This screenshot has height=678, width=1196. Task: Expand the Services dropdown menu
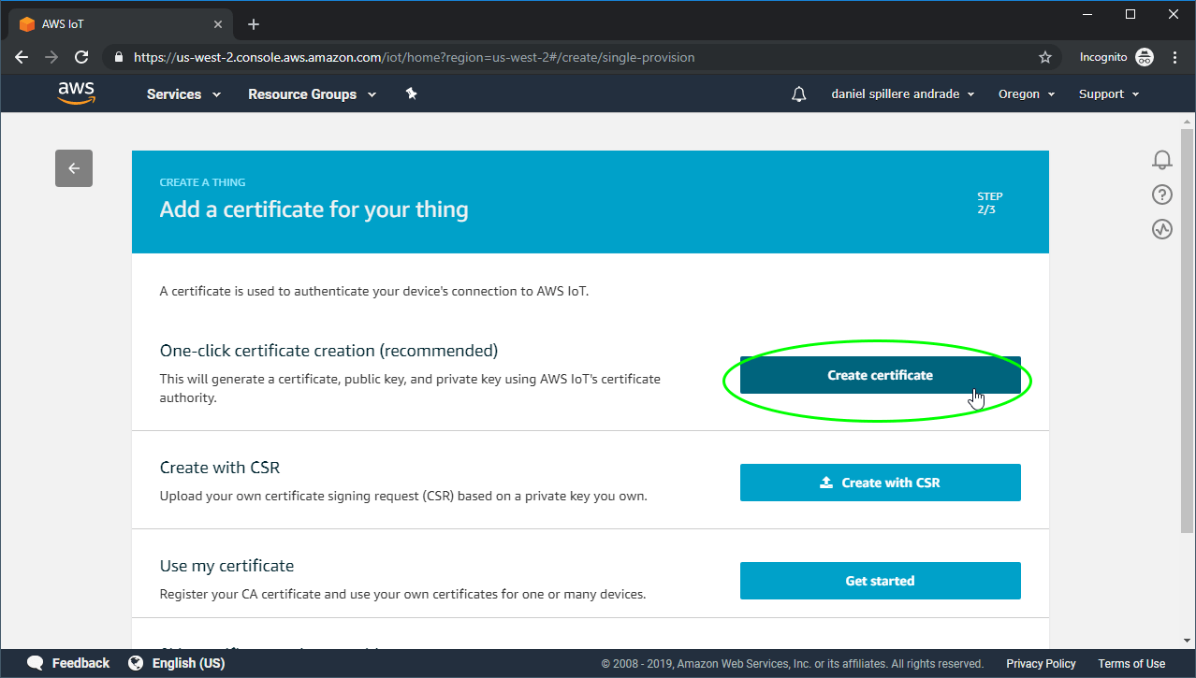tap(183, 94)
